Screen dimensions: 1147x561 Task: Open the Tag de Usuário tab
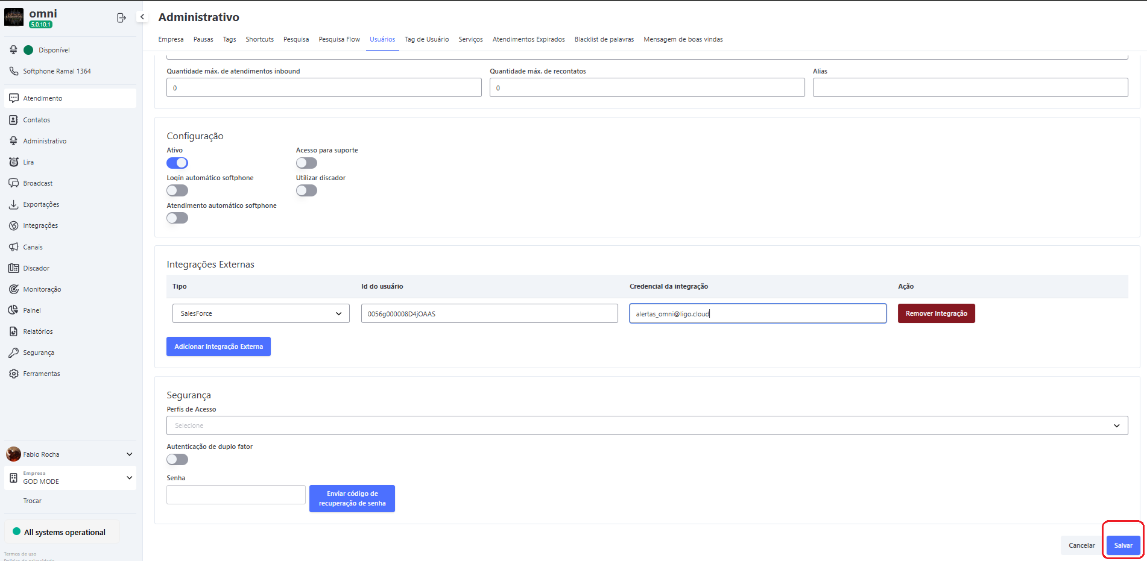[x=426, y=39]
